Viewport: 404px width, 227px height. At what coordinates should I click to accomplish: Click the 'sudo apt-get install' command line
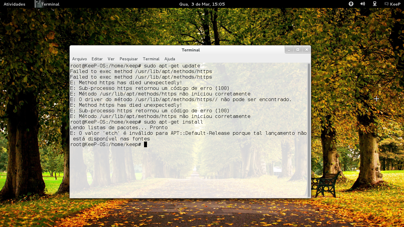click(x=137, y=122)
